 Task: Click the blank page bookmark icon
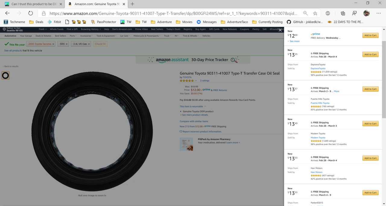[67, 22]
